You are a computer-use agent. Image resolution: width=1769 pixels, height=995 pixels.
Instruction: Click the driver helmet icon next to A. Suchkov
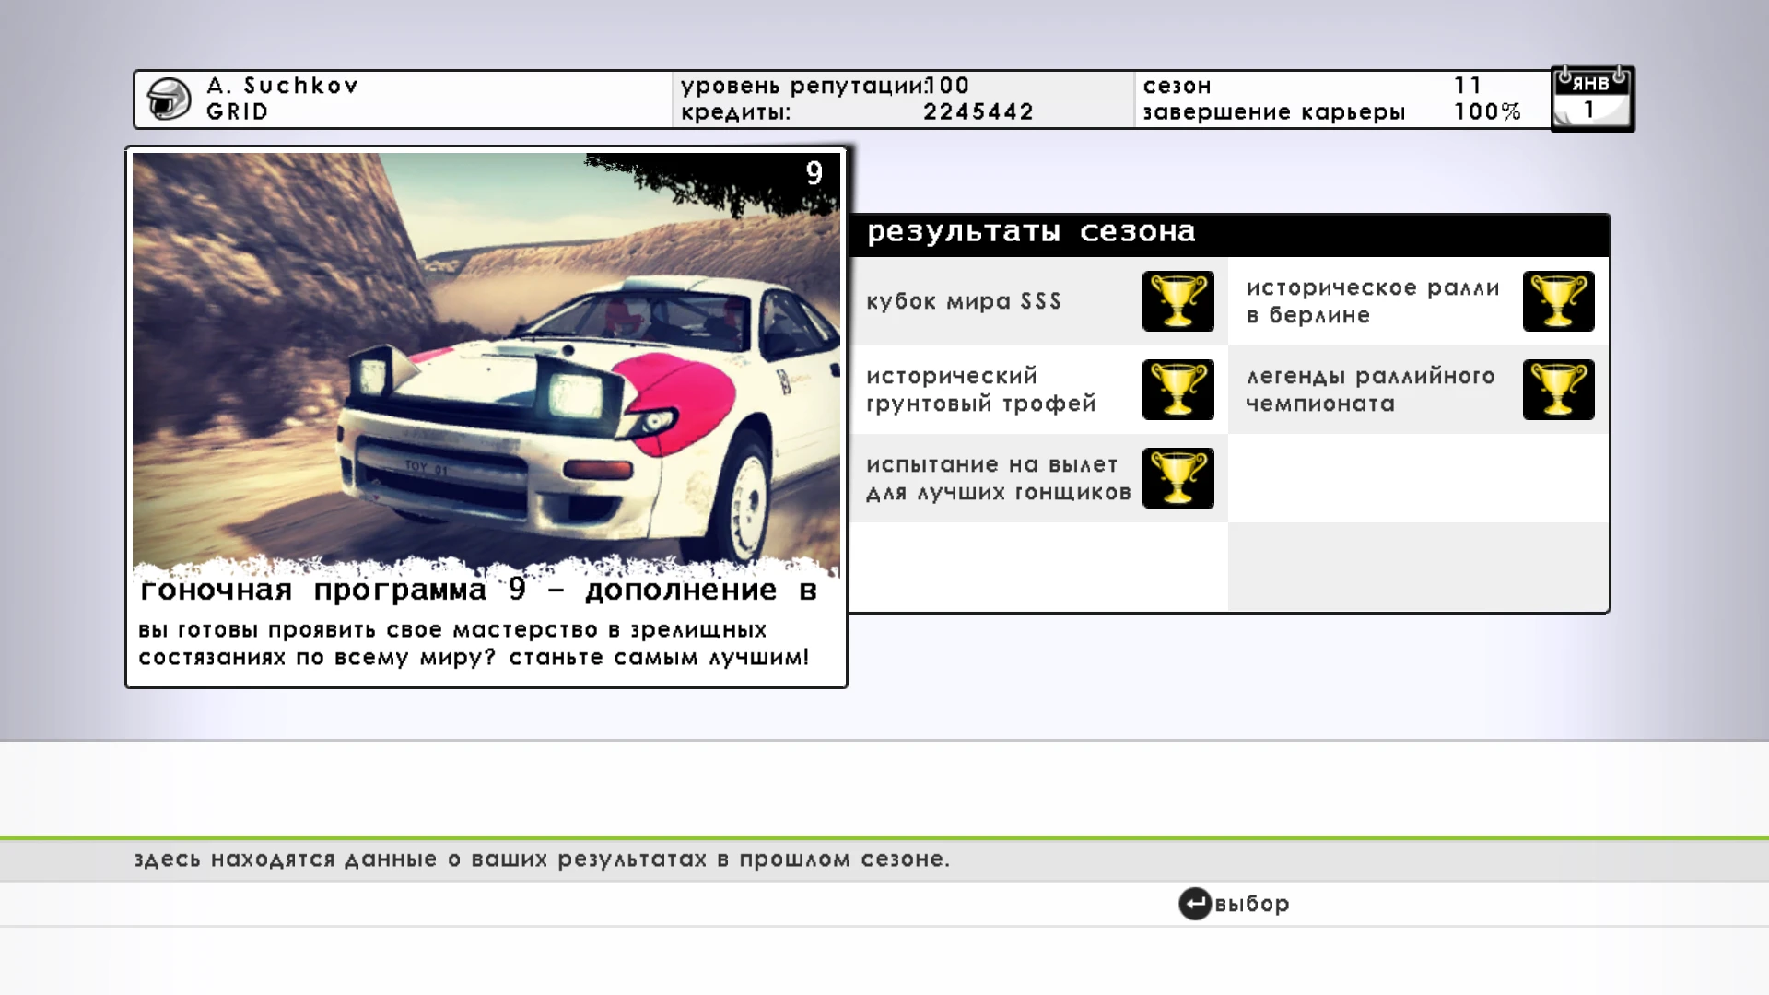tap(167, 99)
